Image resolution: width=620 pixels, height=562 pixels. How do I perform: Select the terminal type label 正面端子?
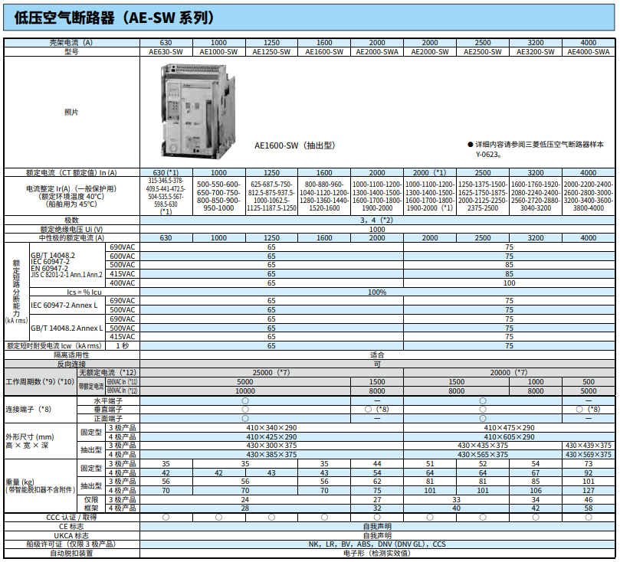click(x=108, y=419)
